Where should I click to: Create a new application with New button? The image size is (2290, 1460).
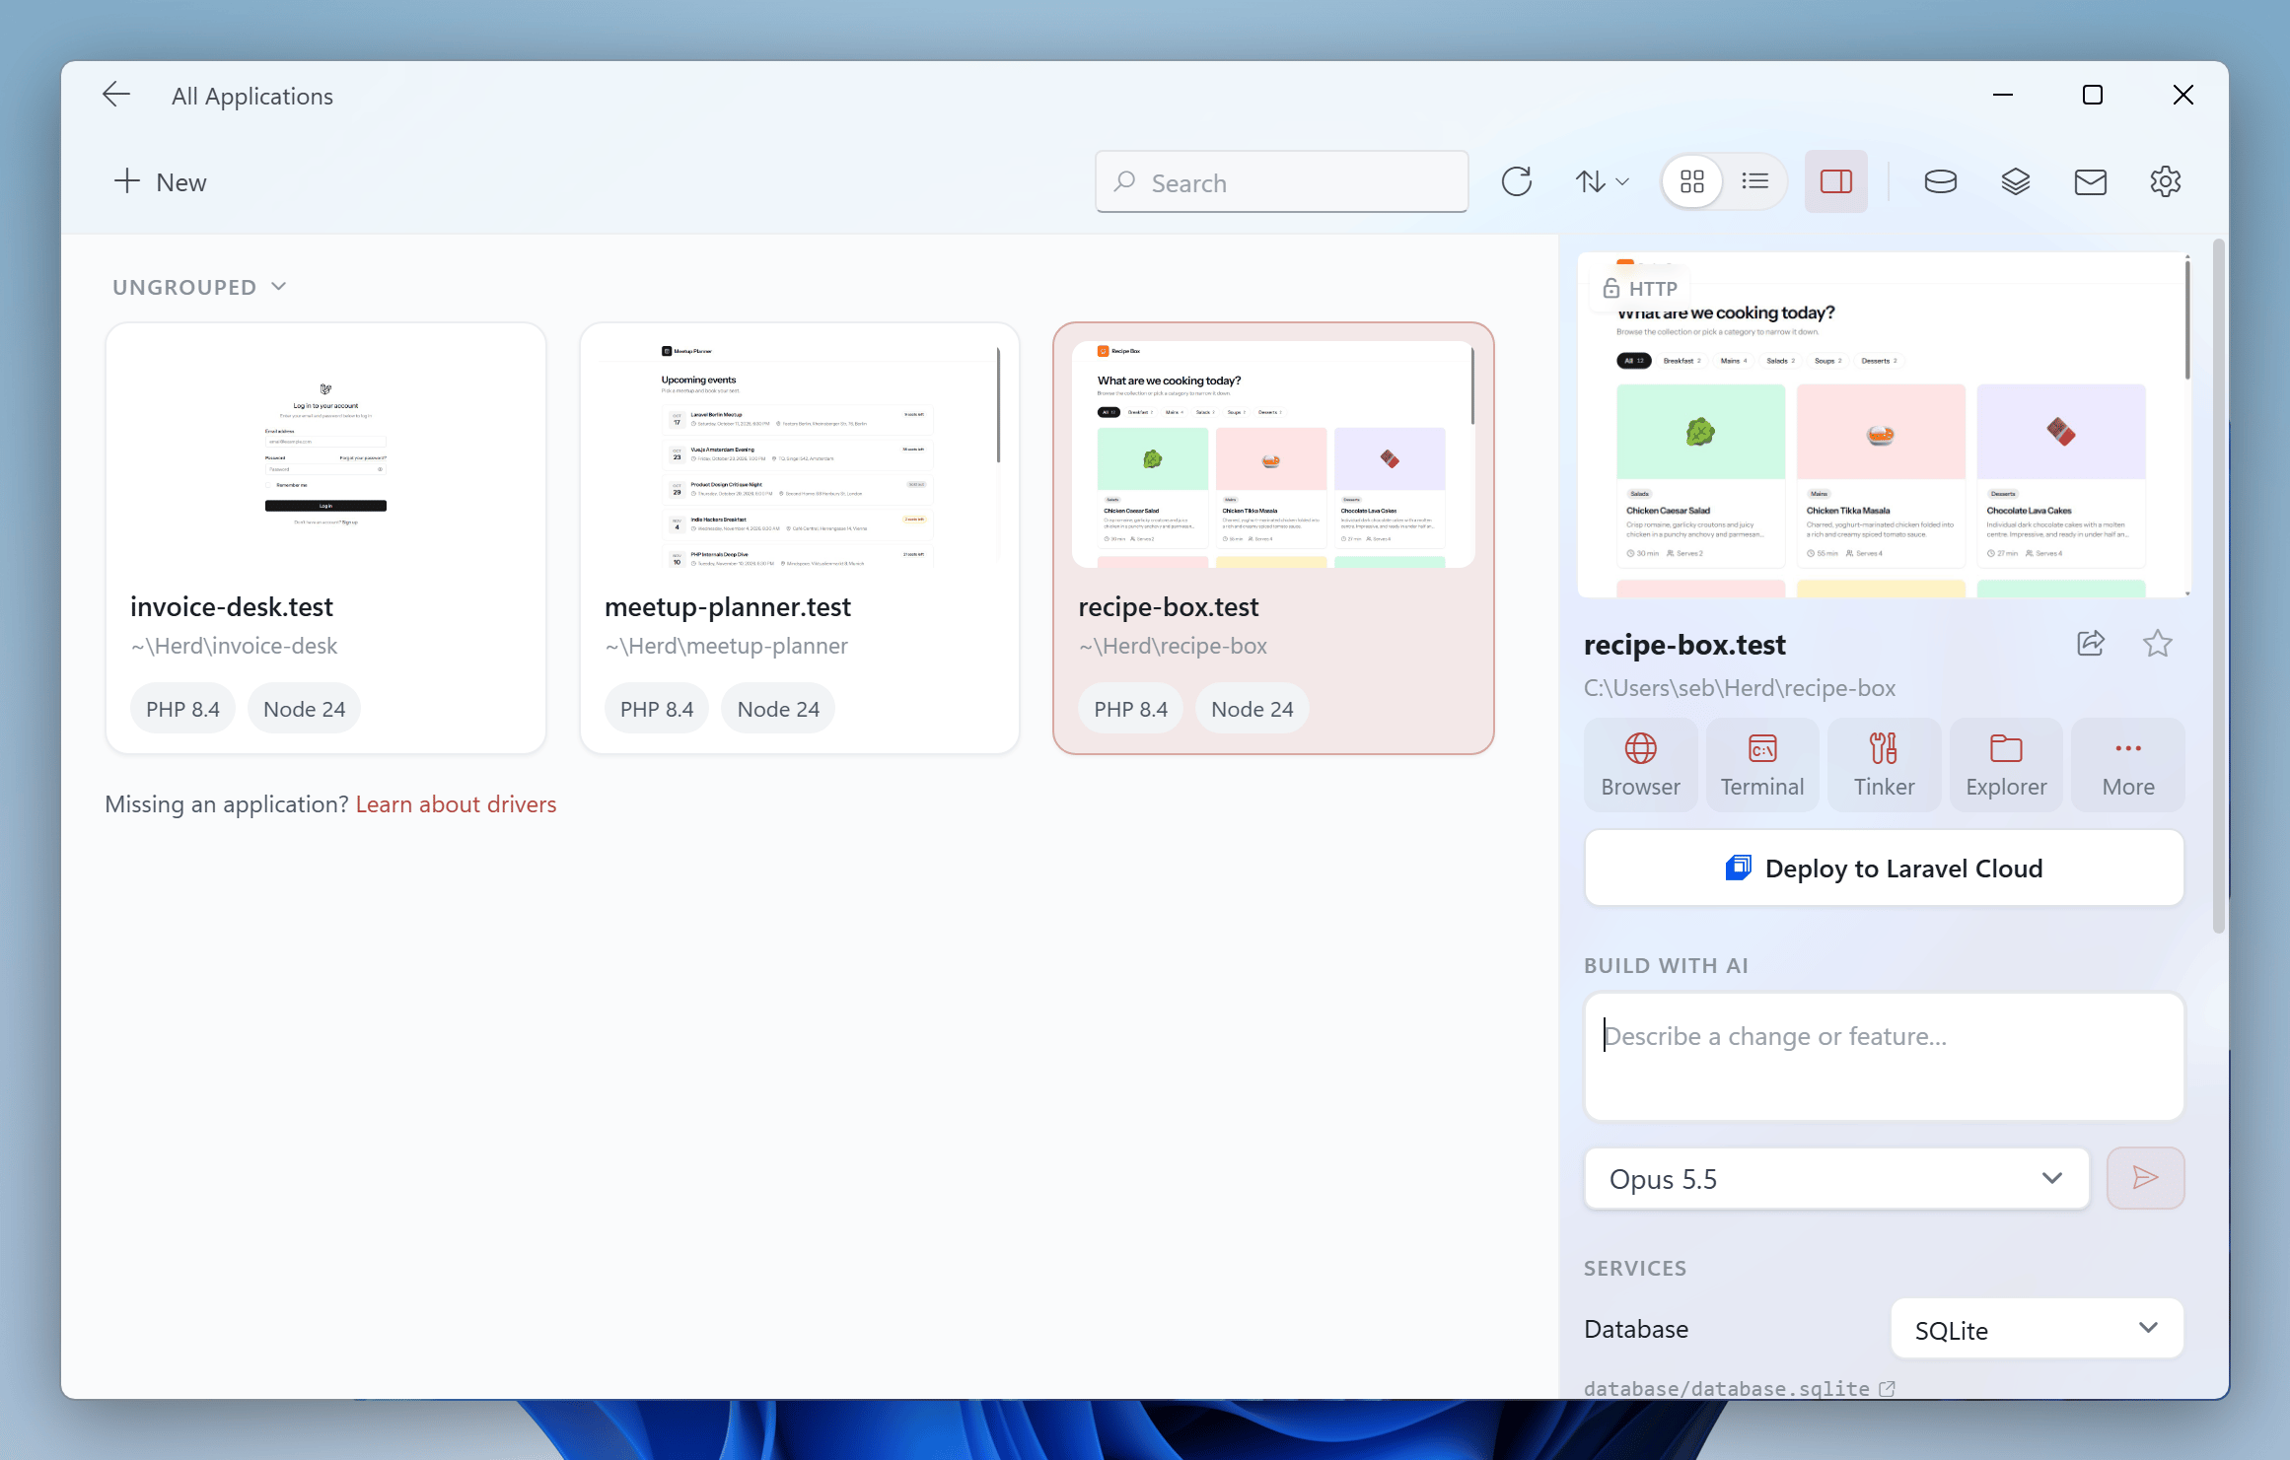pos(161,182)
